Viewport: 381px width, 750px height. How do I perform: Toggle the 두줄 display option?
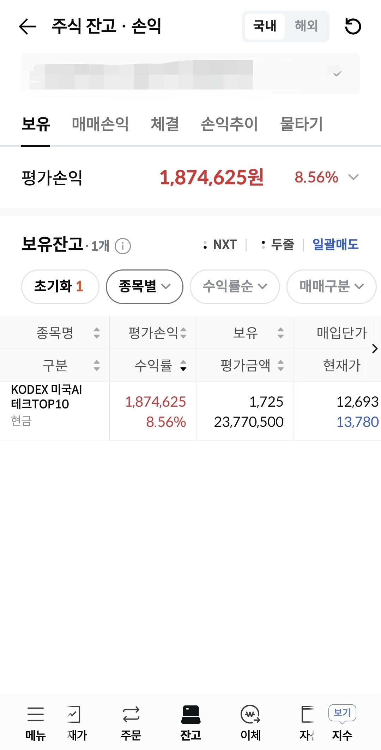coord(278,245)
